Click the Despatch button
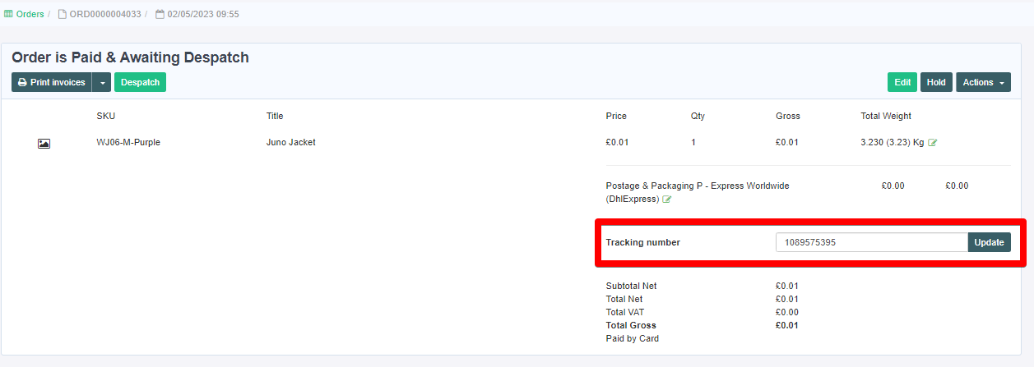The height and width of the screenshot is (367, 1034). [140, 82]
